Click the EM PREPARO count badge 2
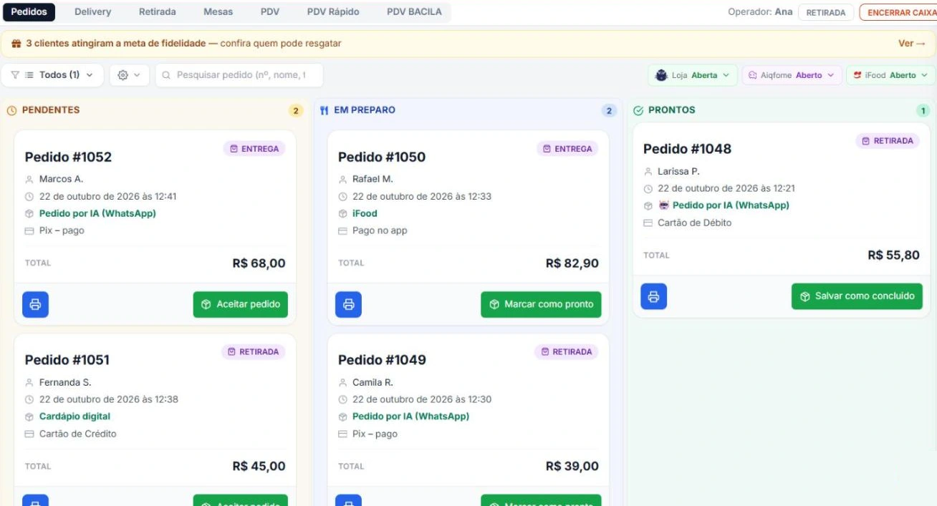 tap(609, 110)
